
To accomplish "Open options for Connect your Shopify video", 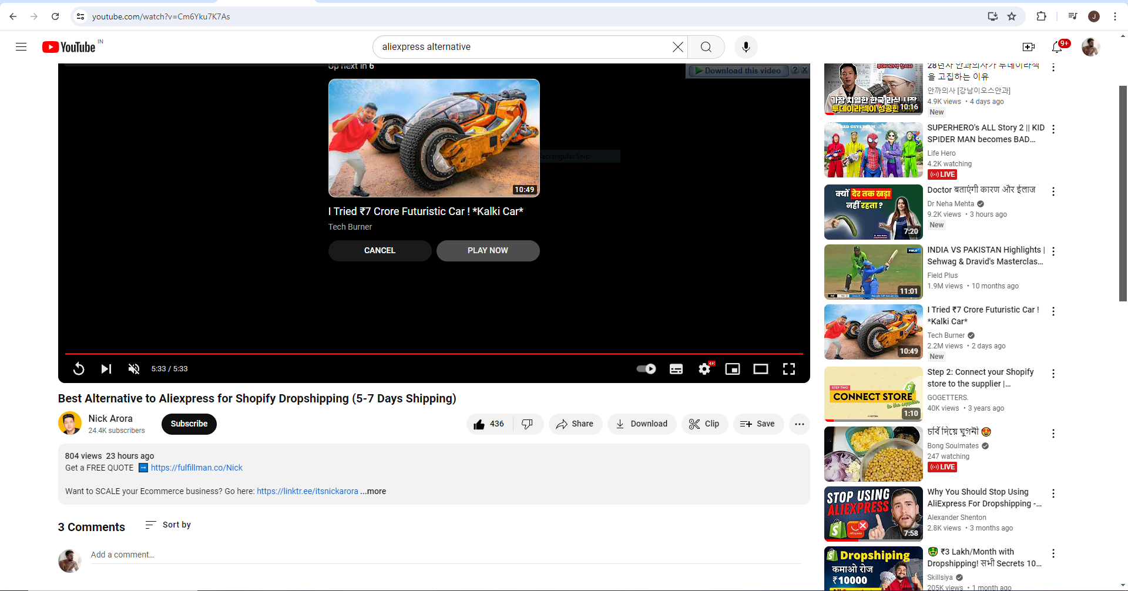I will click(x=1053, y=374).
